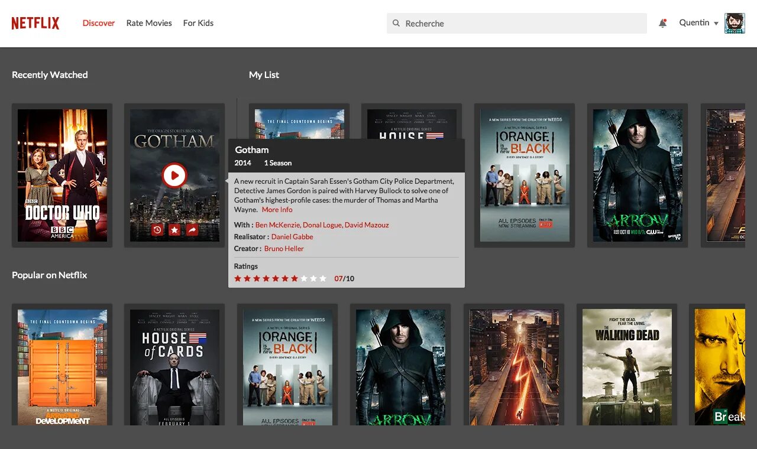
Task: Click the share arrow icon on Gotham
Action: (x=192, y=230)
